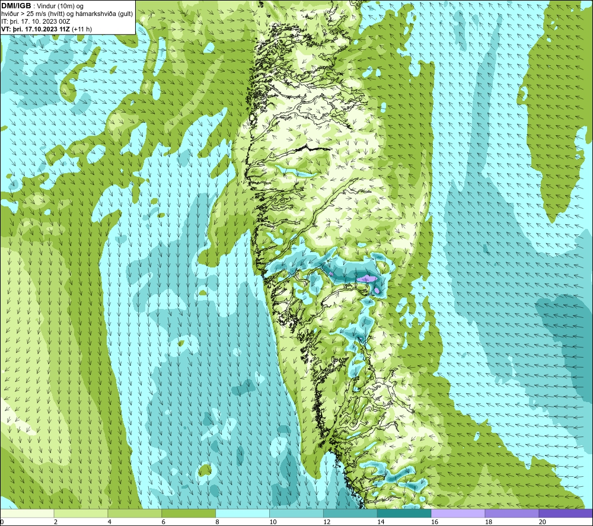
Task: Click the legend label '10'
Action: [273, 522]
